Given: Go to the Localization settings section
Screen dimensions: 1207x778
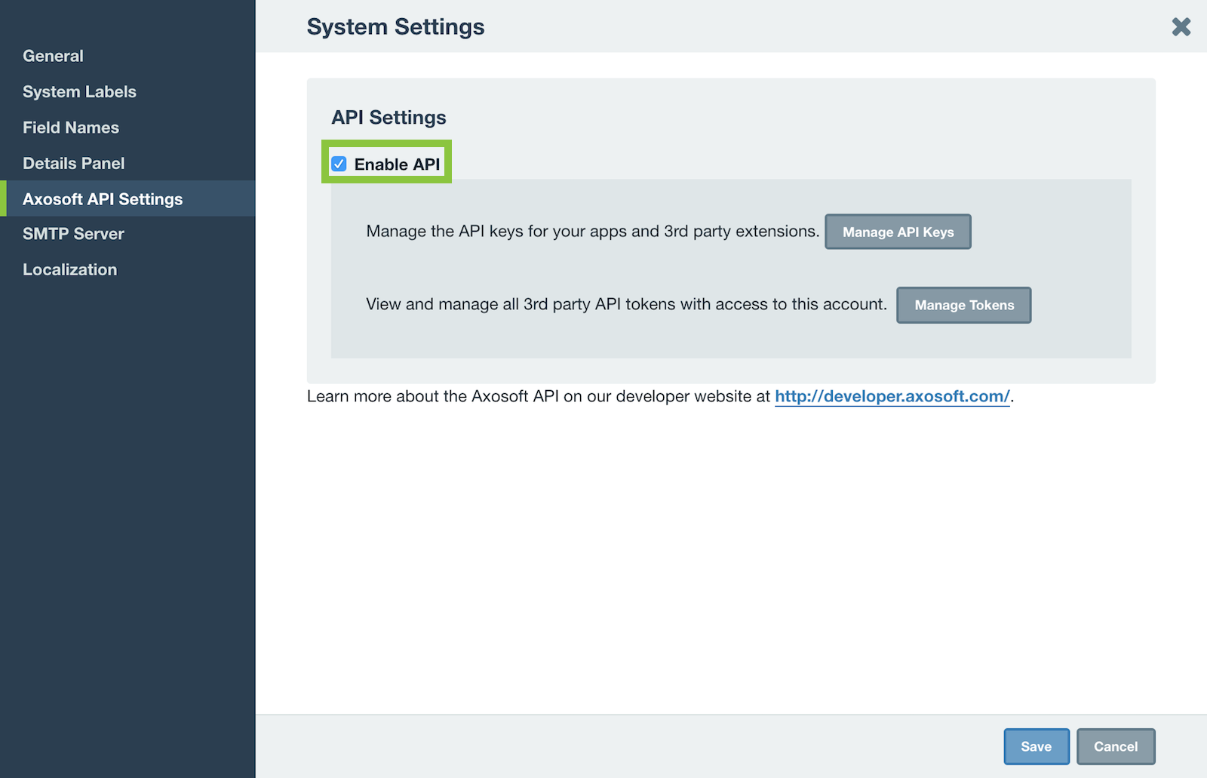Looking at the screenshot, I should click(x=69, y=269).
